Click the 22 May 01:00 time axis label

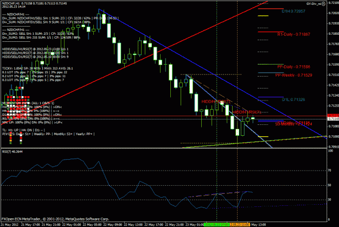(72, 225)
